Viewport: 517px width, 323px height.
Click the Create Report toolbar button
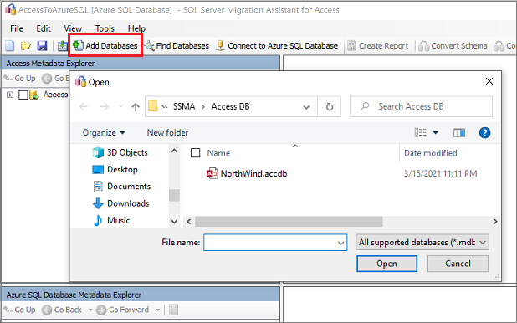coord(378,45)
